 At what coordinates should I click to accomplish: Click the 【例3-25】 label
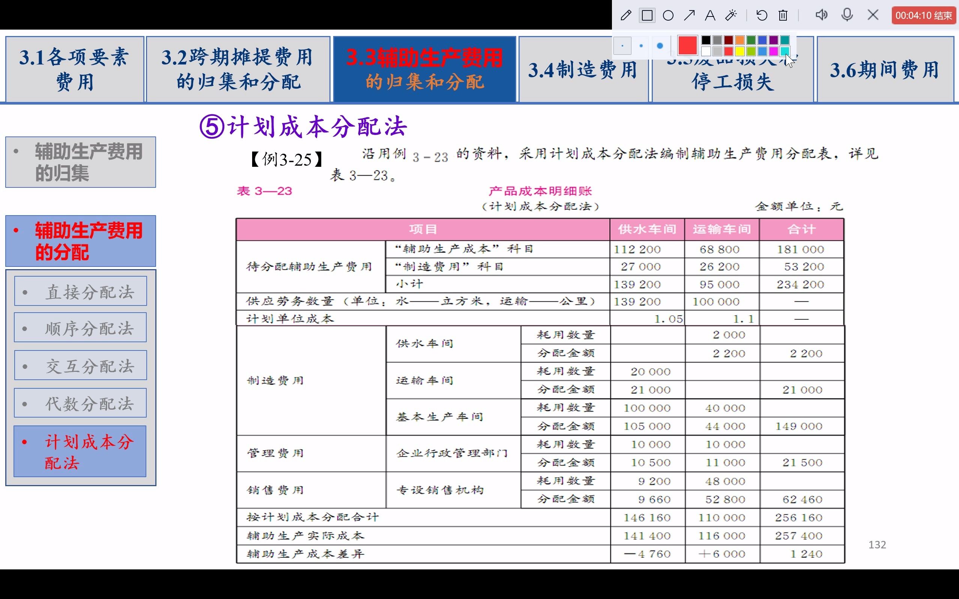286,160
